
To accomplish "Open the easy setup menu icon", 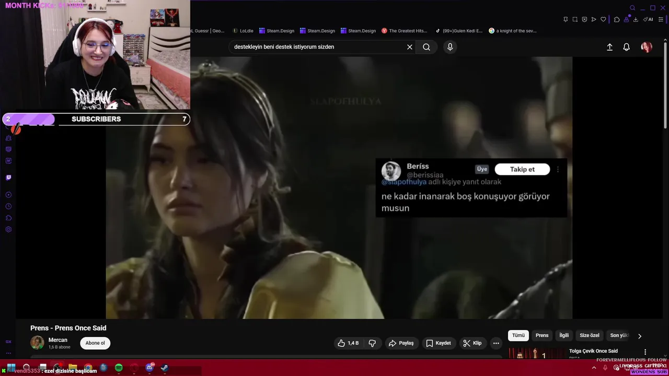I will point(661,19).
